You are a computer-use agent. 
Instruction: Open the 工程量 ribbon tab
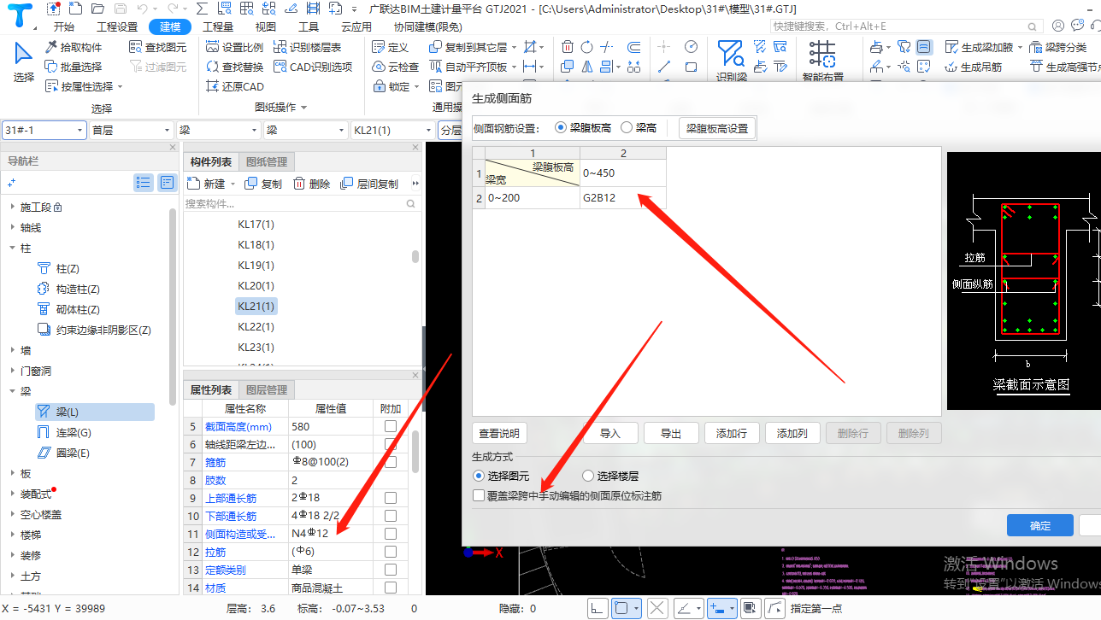pos(218,26)
